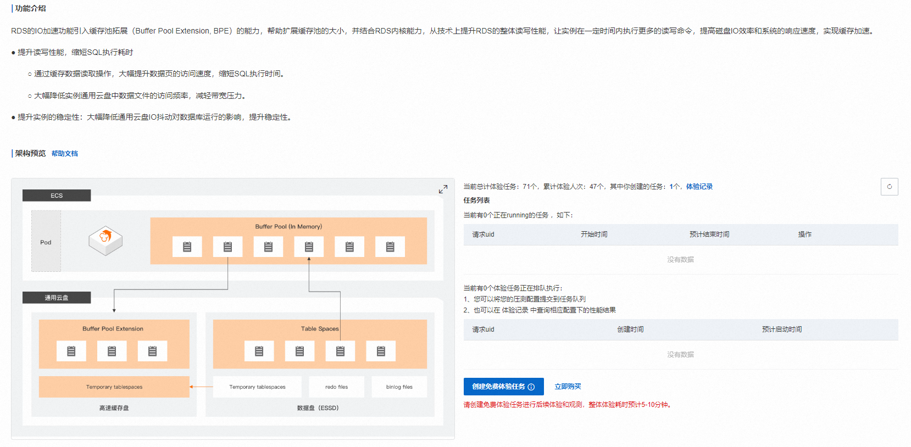Click the Buffer Pool (In Memory) title
The image size is (911, 447).
(288, 226)
